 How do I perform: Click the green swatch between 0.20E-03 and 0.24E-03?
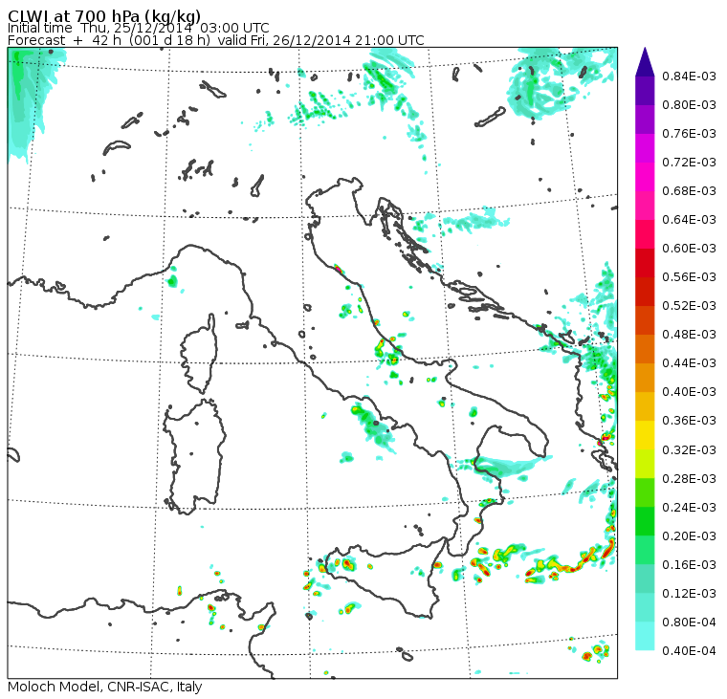click(x=645, y=522)
